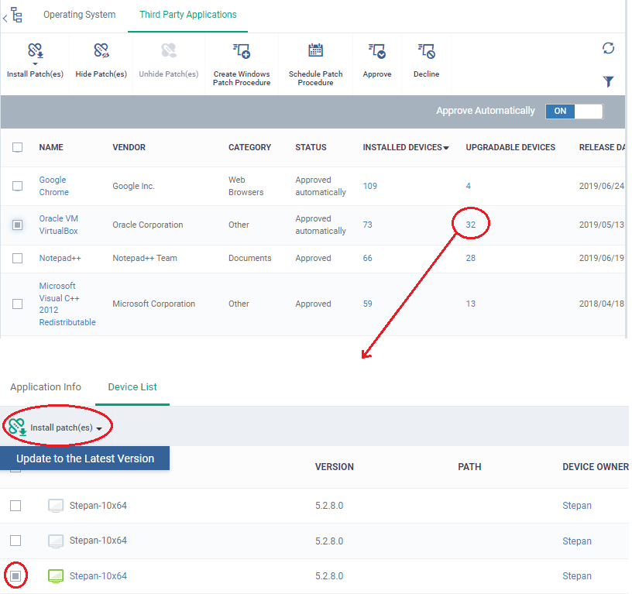
Task: Click upgradable devices count 4
Action: click(468, 186)
